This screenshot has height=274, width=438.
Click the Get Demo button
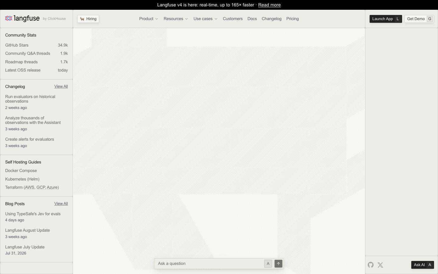[x=419, y=19]
